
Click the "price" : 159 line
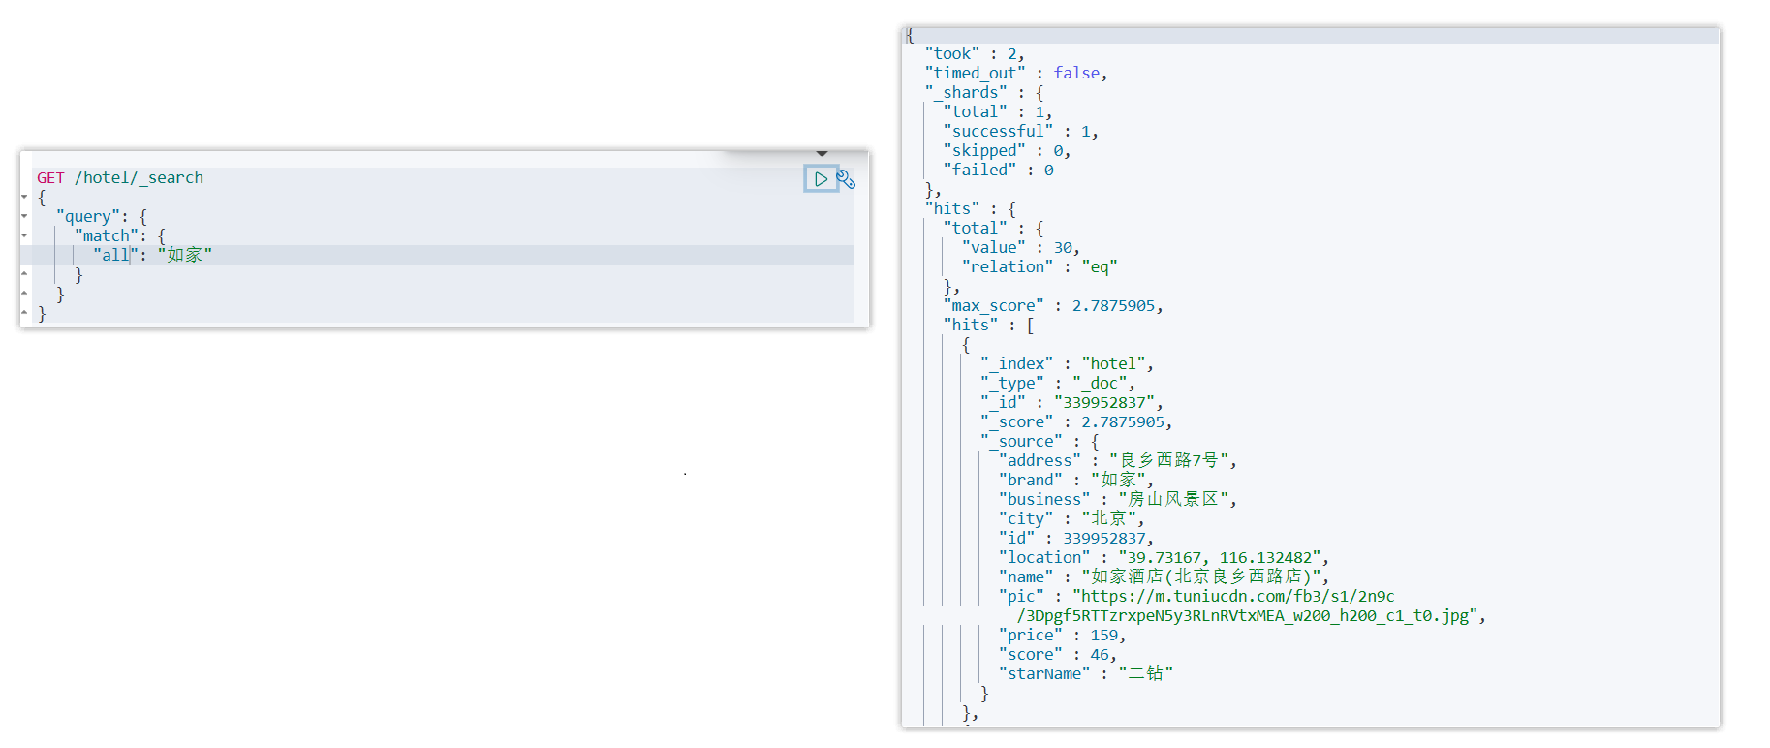tap(1063, 636)
